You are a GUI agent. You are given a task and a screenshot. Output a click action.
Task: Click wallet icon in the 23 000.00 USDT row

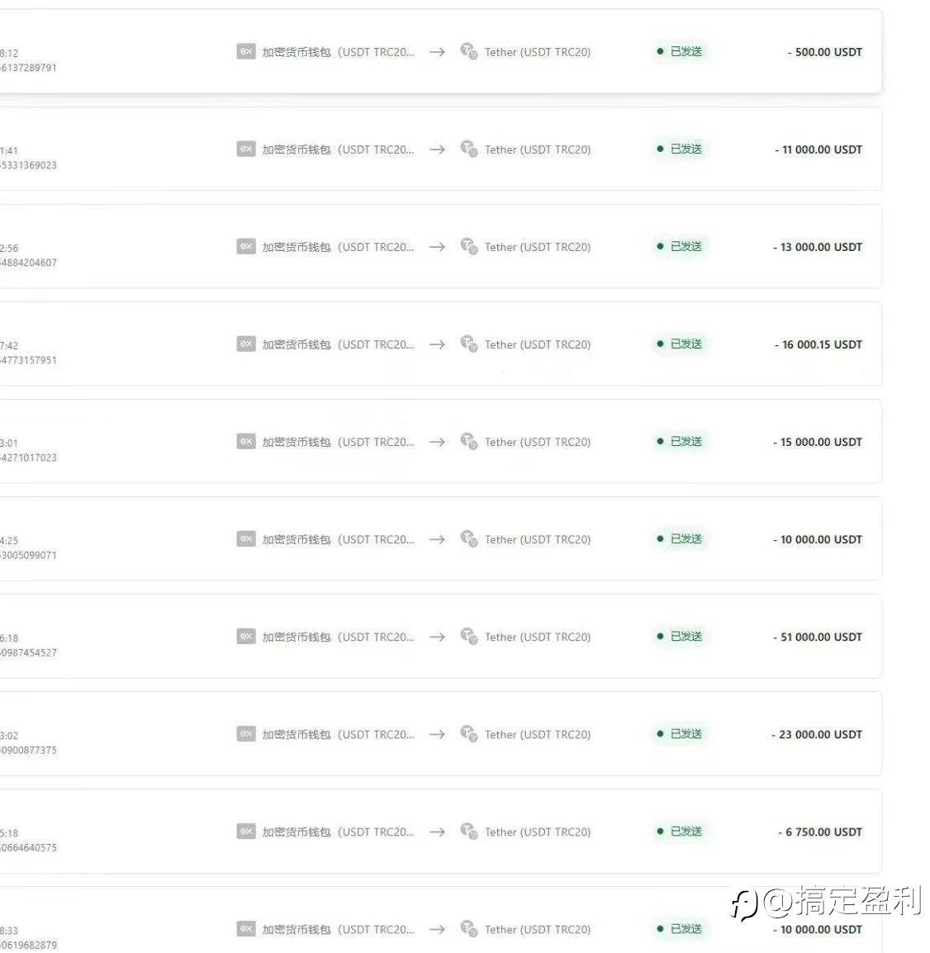point(245,733)
